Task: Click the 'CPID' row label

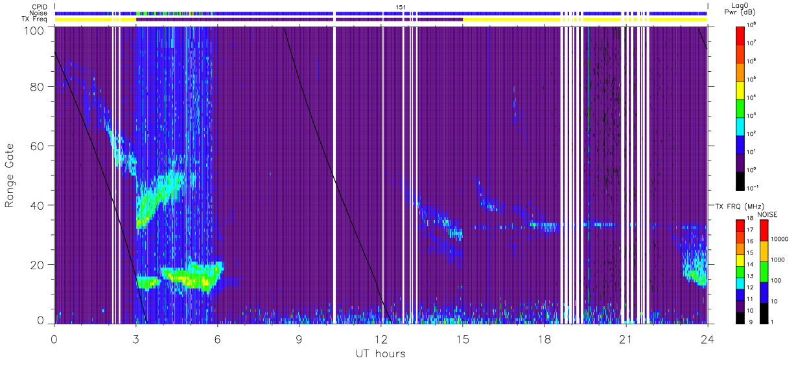Action: tap(40, 6)
